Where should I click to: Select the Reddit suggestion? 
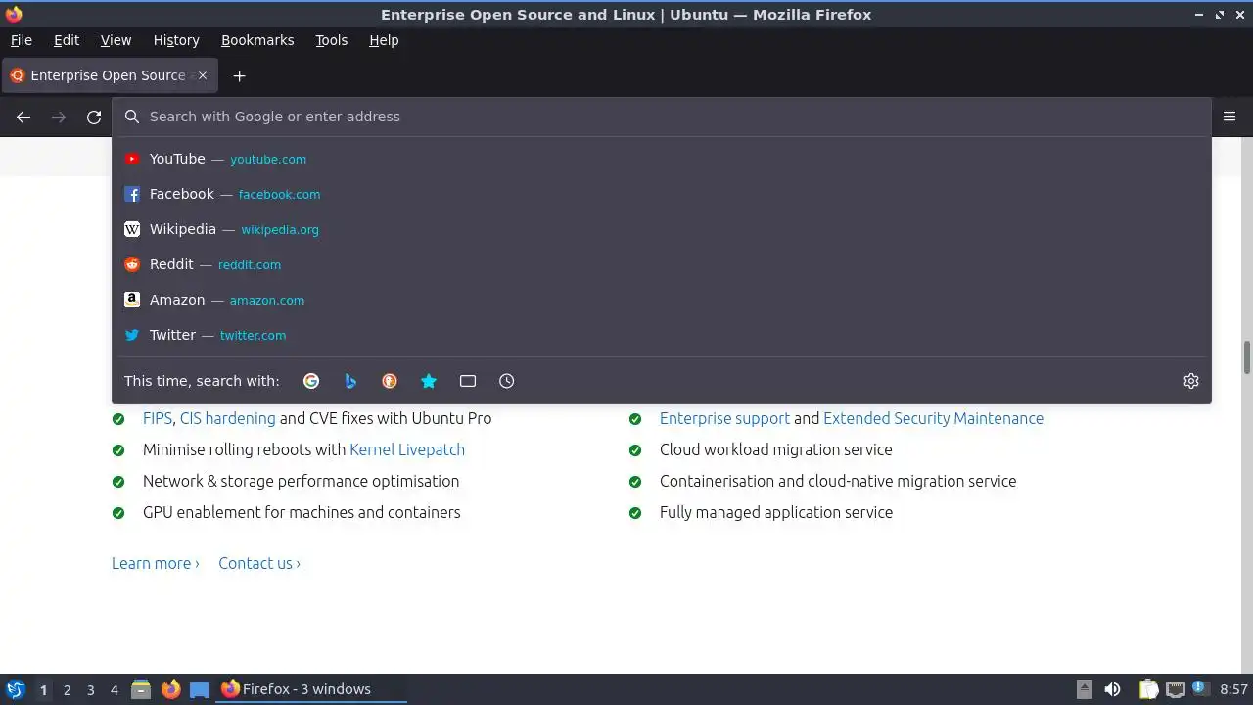coord(662,264)
